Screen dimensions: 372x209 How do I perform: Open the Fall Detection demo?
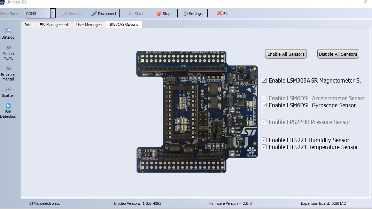8,106
